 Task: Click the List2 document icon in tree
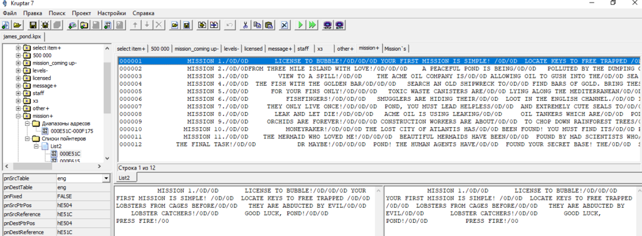point(46,146)
